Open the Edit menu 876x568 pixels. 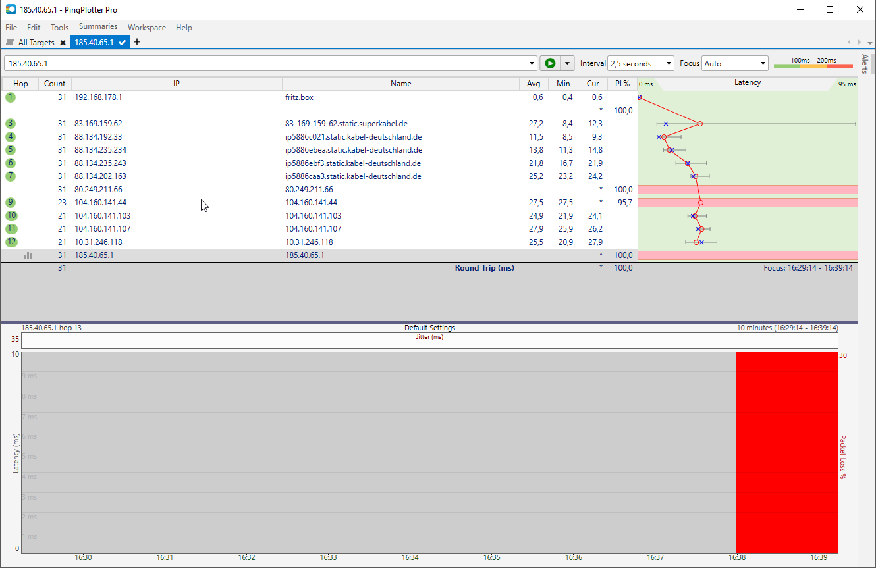[34, 28]
